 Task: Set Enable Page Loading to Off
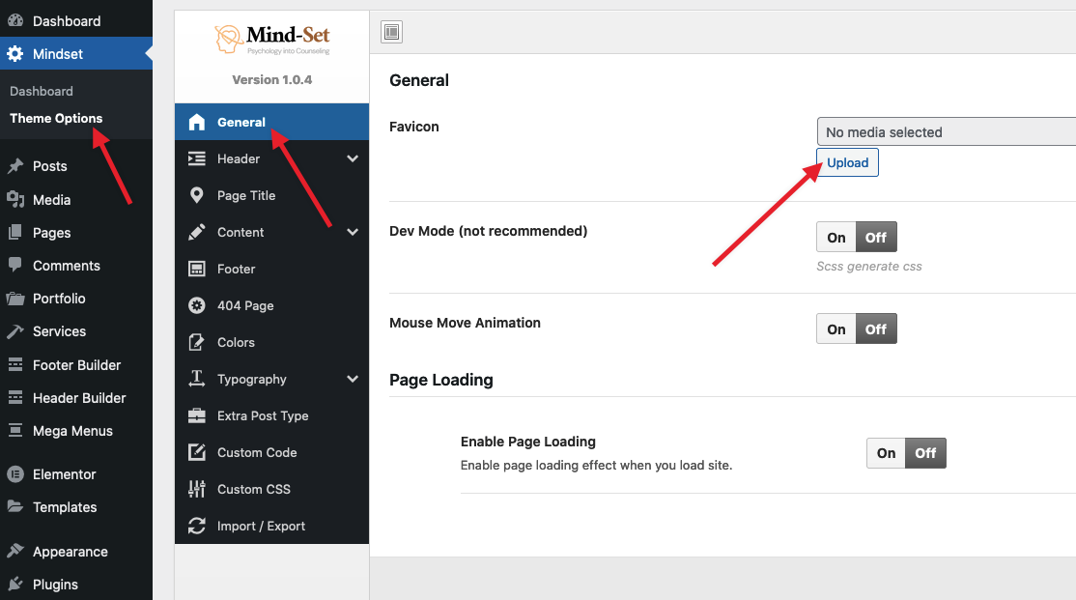tap(925, 453)
